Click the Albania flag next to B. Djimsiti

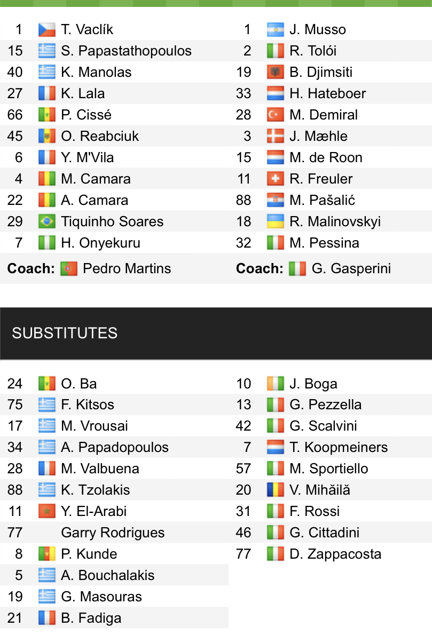[276, 72]
